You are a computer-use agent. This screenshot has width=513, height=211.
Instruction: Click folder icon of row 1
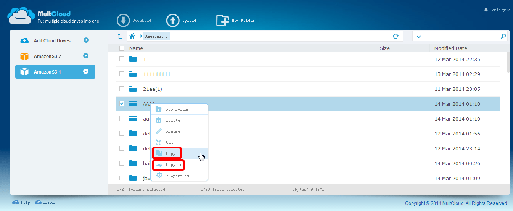[133, 59]
